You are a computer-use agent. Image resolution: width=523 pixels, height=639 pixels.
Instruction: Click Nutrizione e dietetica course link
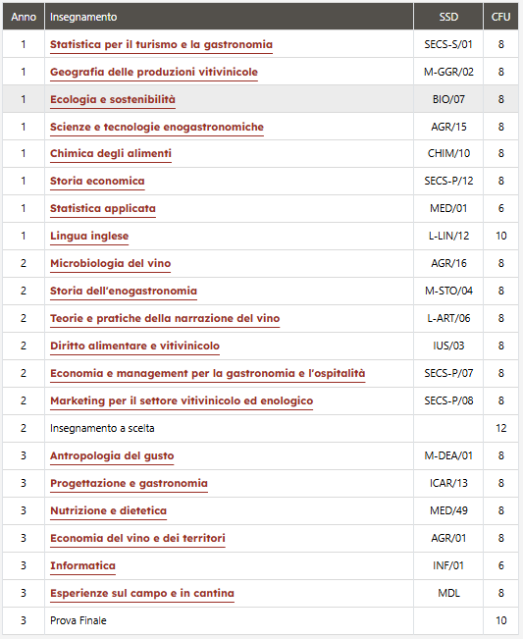click(x=108, y=511)
